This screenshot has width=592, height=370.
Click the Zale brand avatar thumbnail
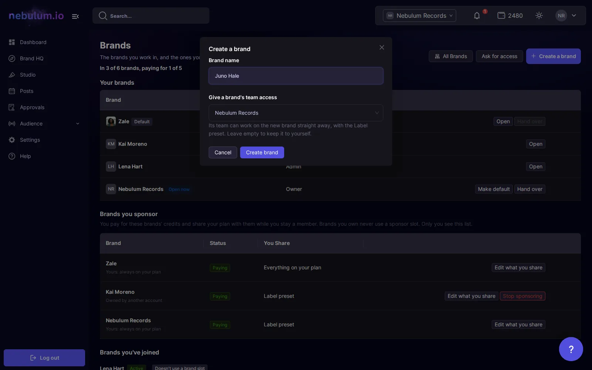click(111, 121)
